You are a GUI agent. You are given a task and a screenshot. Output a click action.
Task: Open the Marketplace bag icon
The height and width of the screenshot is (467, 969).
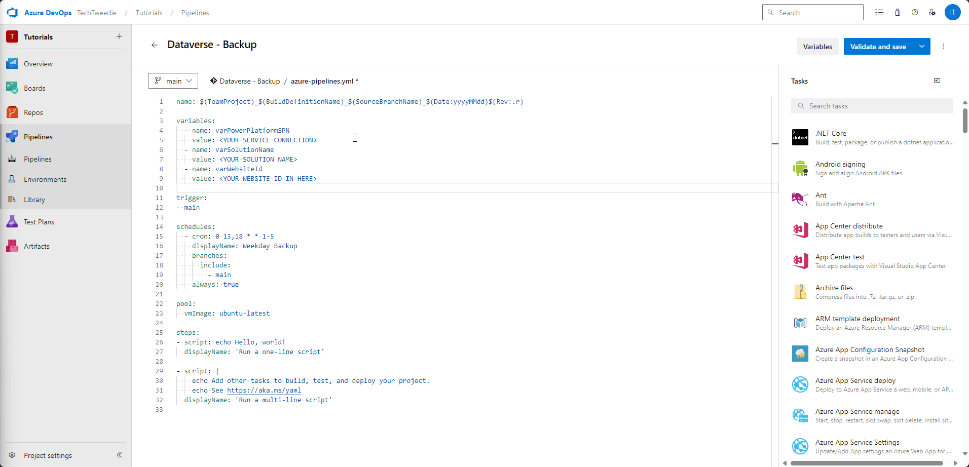pyautogui.click(x=897, y=12)
